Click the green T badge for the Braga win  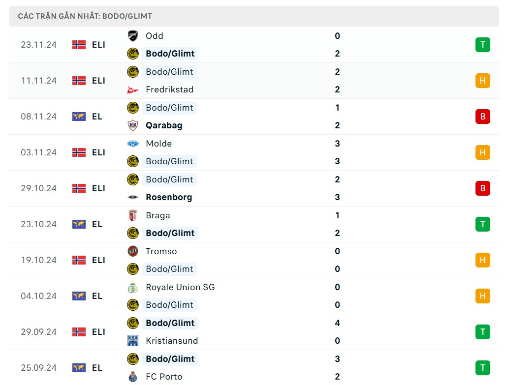(x=482, y=224)
